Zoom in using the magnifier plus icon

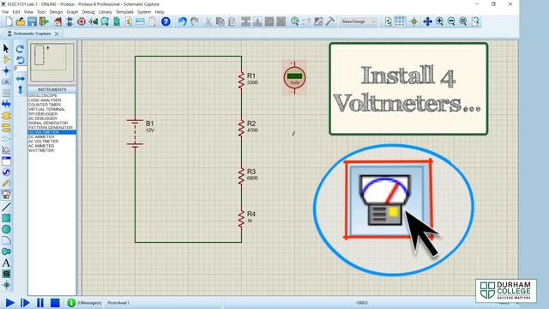point(439,21)
